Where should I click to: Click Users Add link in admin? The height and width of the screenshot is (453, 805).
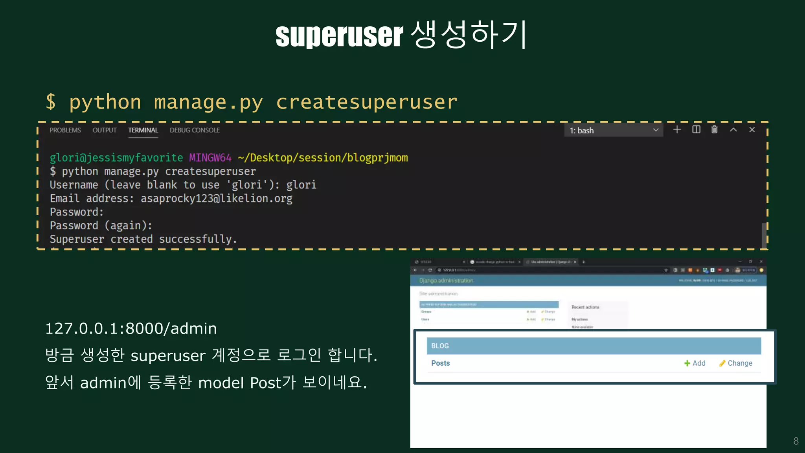531,319
